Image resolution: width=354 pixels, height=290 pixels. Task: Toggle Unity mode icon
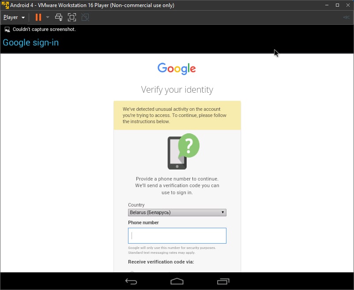[85, 17]
